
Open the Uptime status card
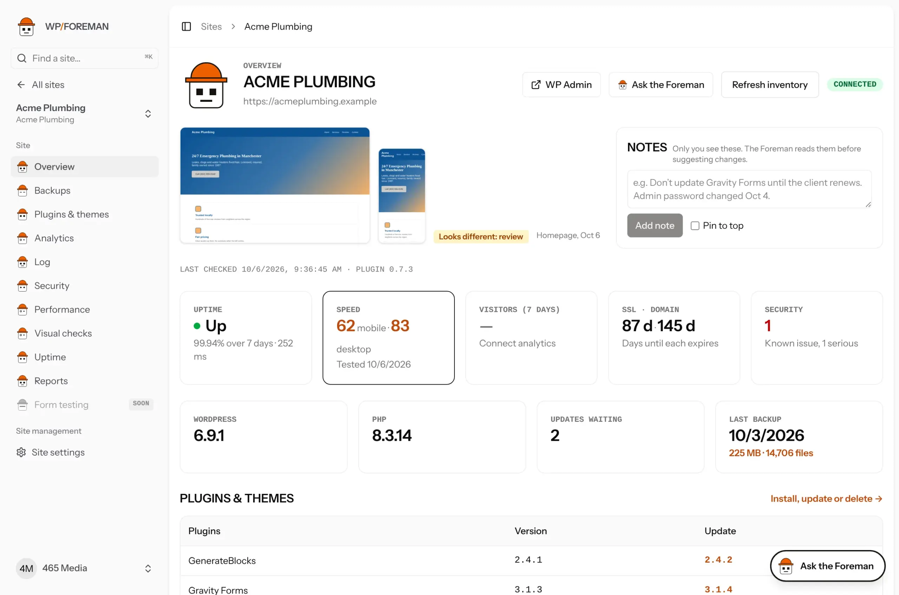tap(246, 338)
